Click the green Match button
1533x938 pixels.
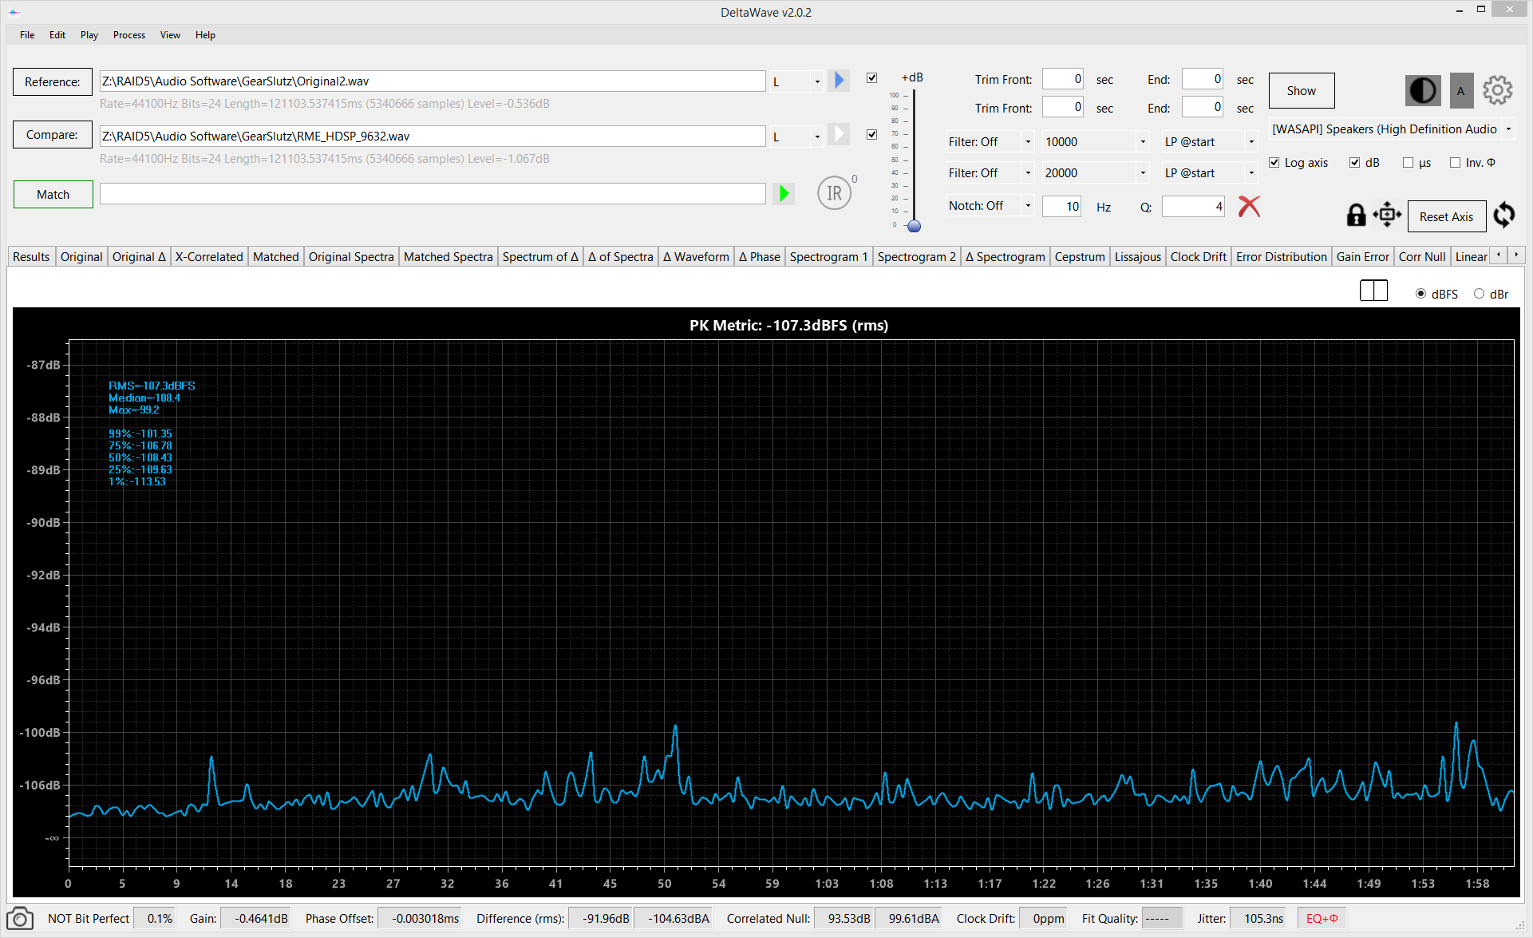pyautogui.click(x=53, y=195)
